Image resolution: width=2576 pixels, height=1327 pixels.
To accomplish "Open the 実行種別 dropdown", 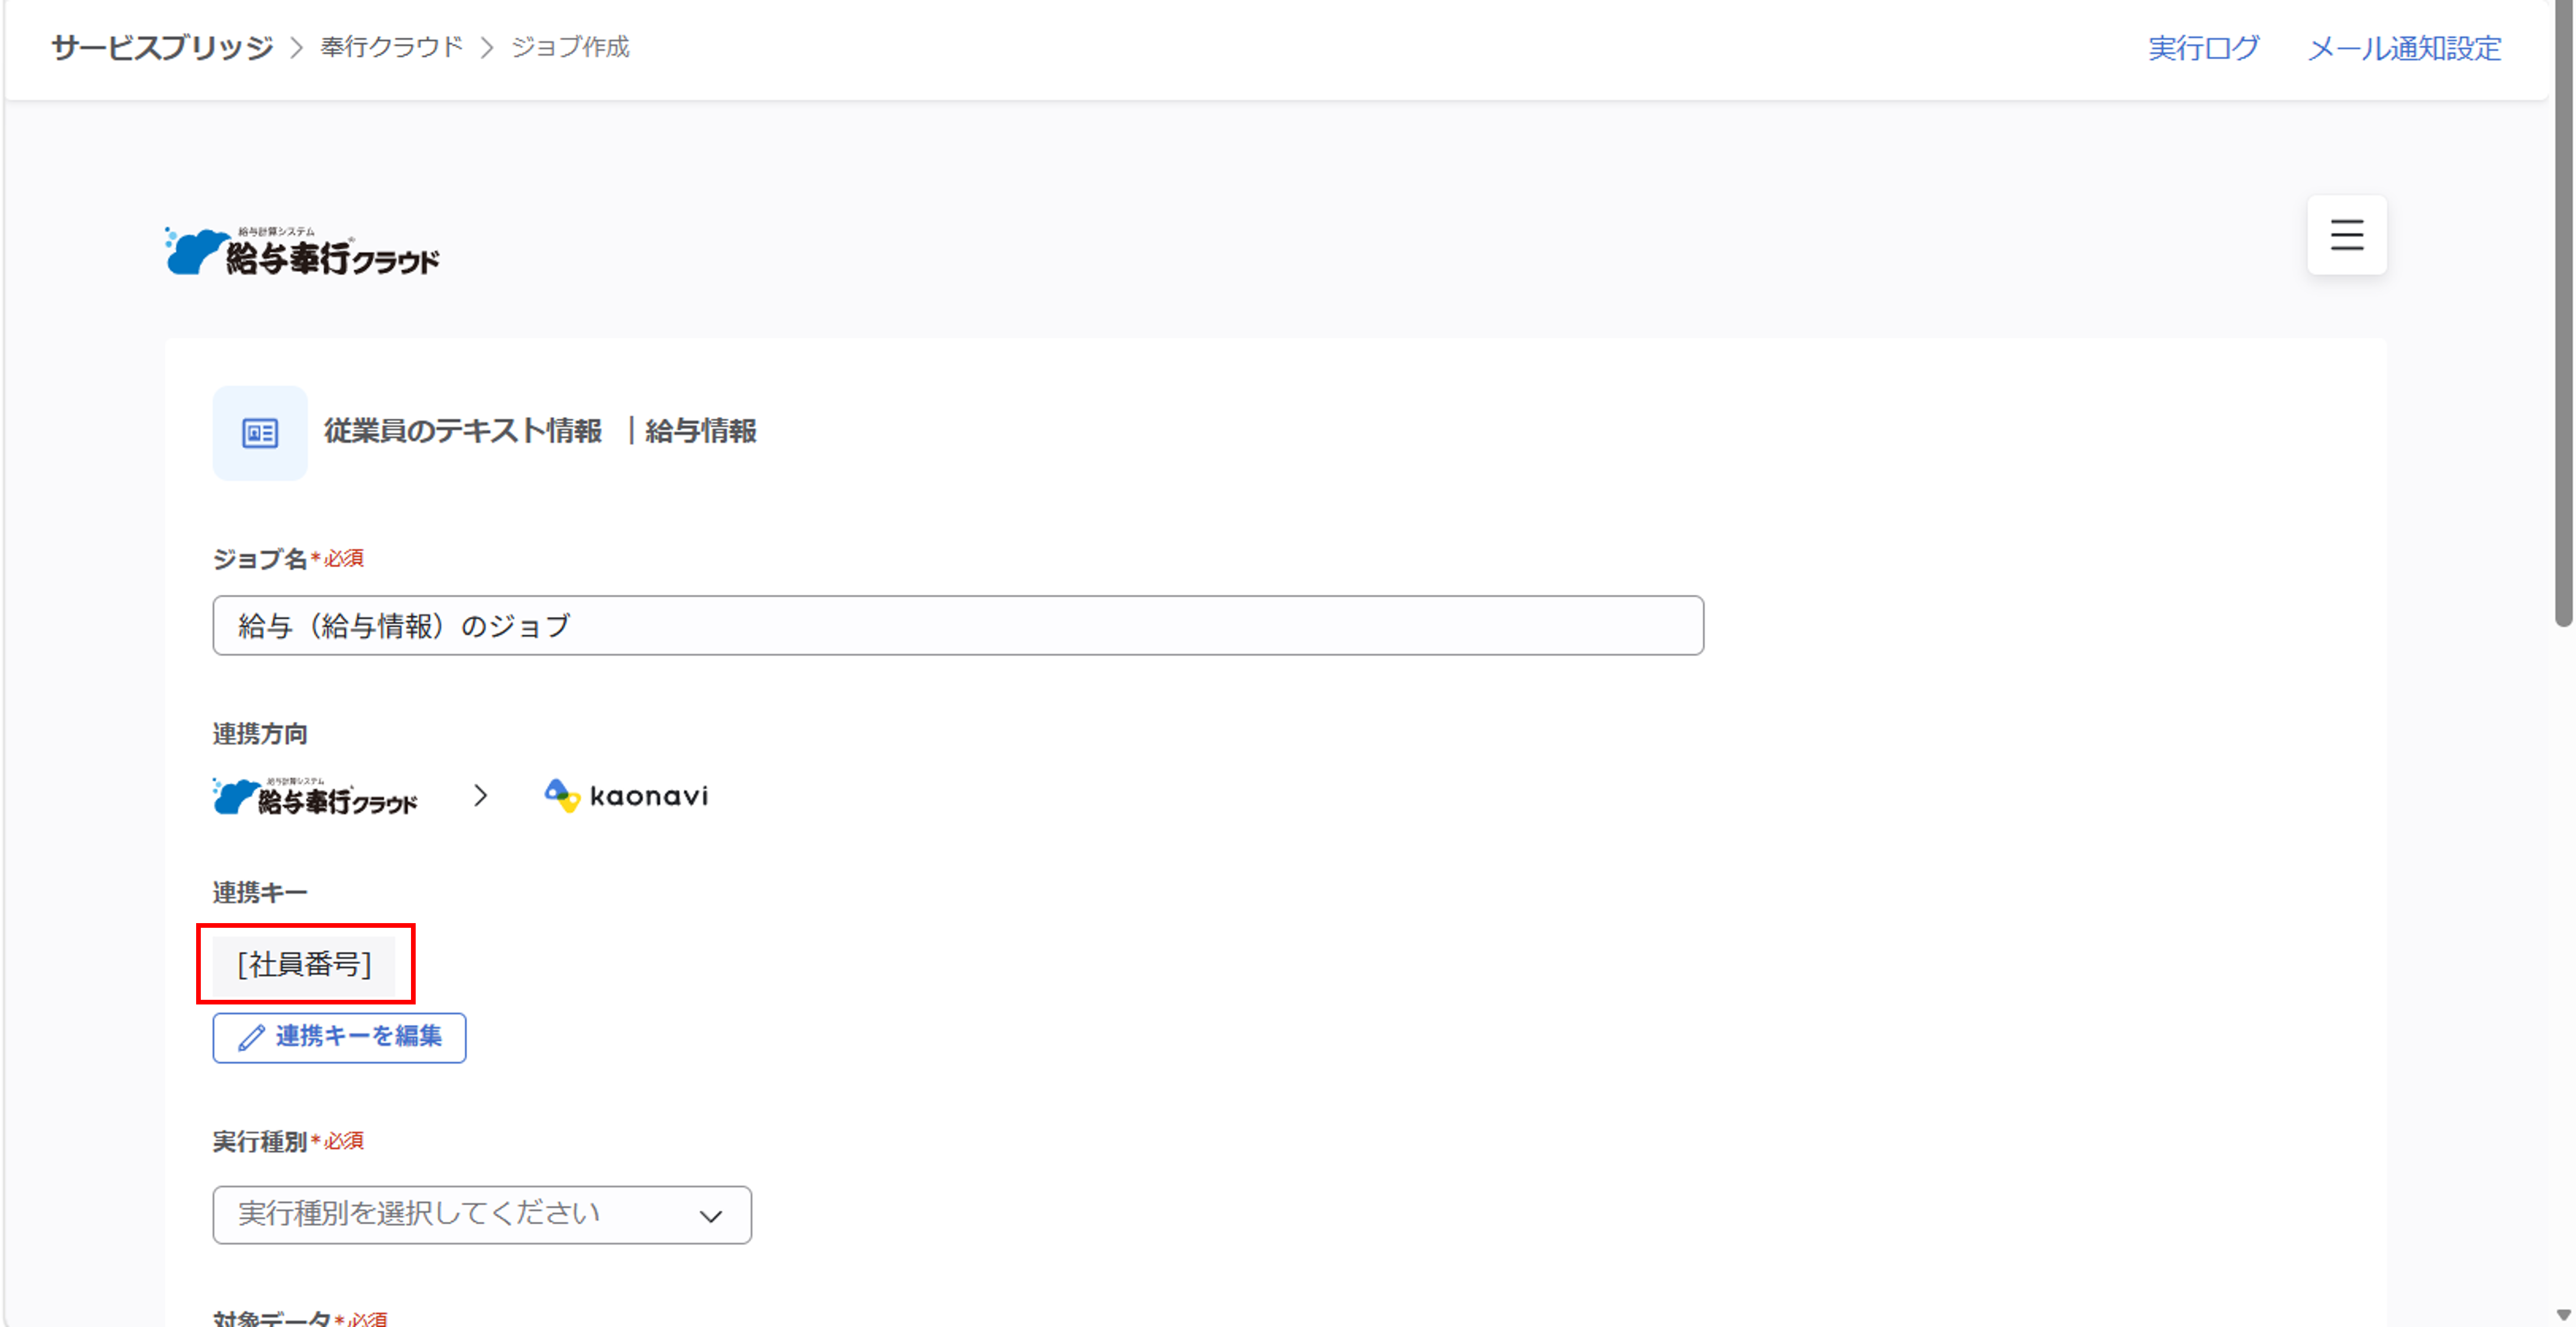I will coord(482,1215).
